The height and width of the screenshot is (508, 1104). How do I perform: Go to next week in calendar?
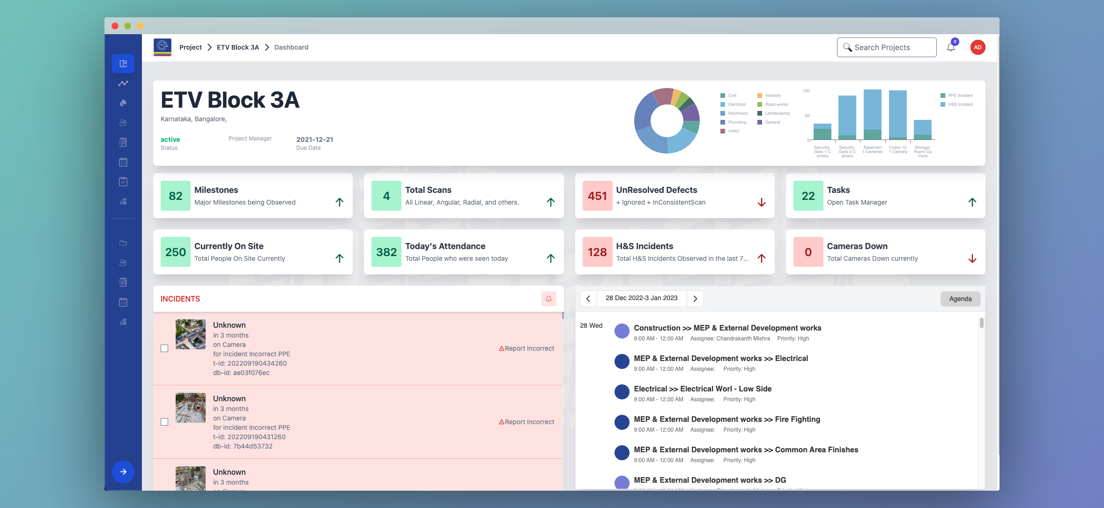click(x=695, y=299)
